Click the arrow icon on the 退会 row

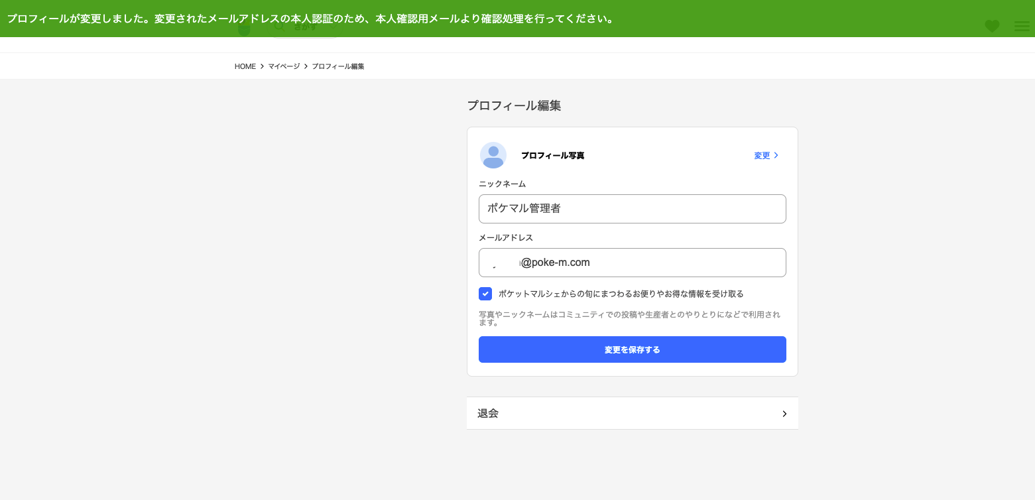(x=784, y=413)
